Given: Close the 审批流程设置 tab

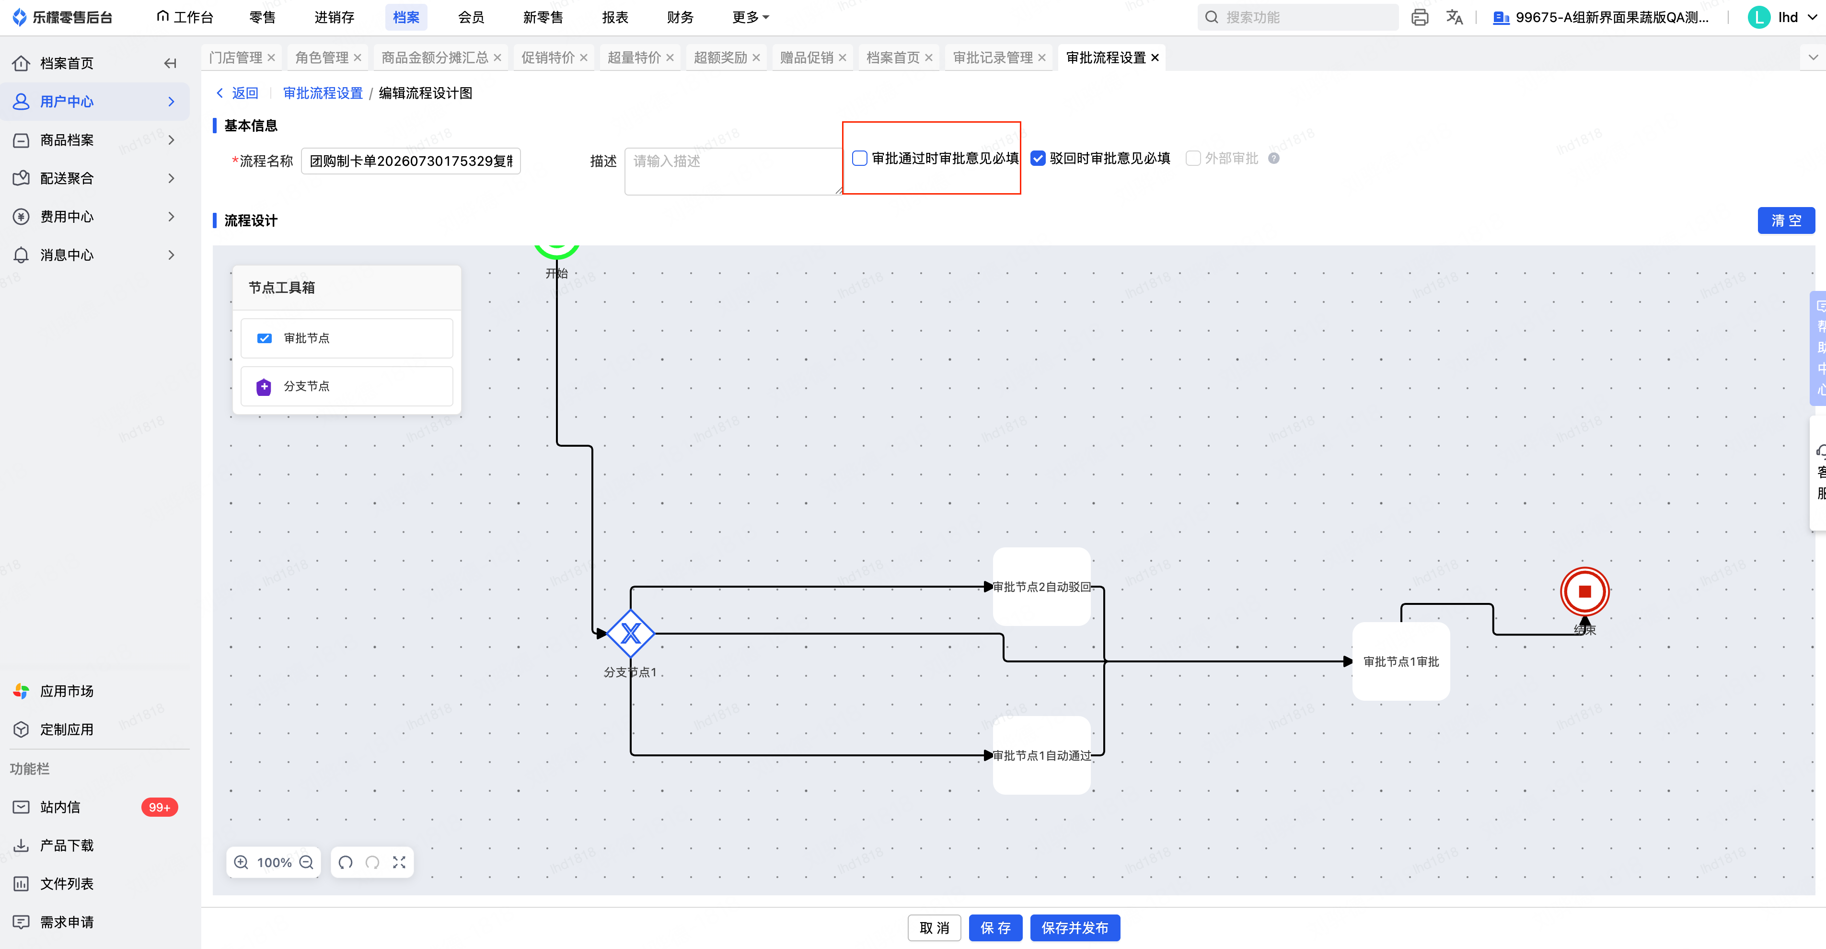Looking at the screenshot, I should [x=1155, y=58].
